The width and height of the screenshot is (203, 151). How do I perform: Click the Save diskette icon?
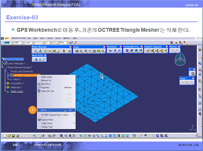tap(13, 136)
